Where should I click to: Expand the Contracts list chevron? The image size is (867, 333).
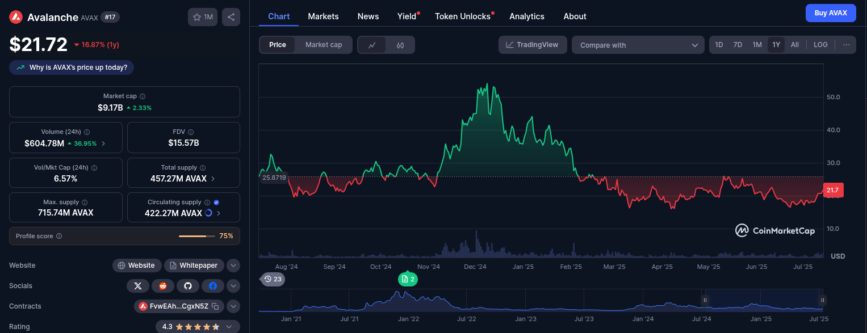(233, 306)
